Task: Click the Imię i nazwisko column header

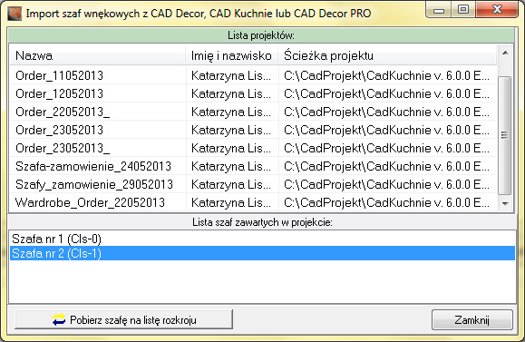Action: [x=232, y=55]
